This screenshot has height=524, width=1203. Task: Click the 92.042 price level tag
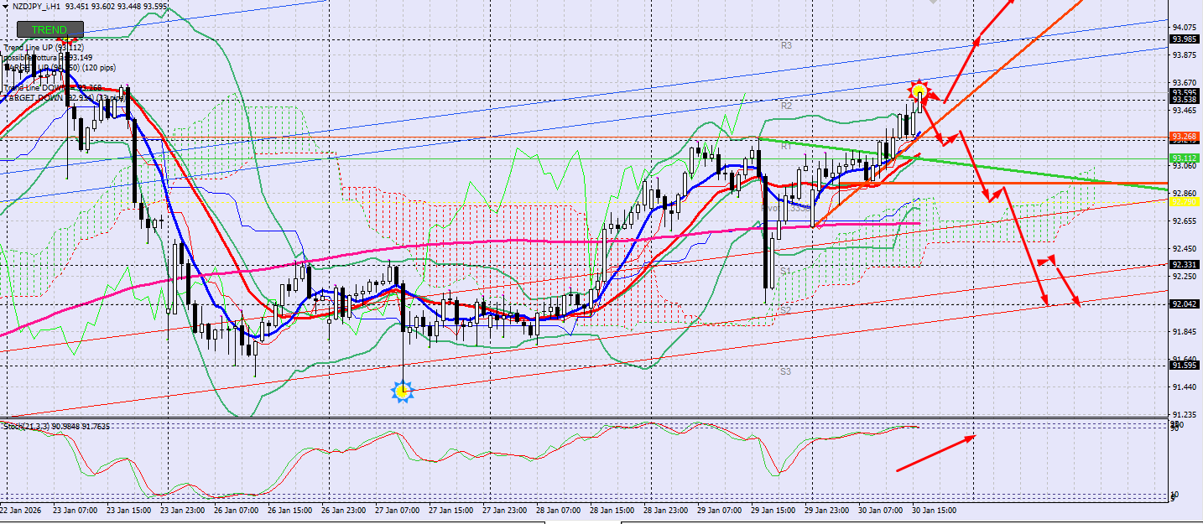pyautogui.click(x=1184, y=304)
